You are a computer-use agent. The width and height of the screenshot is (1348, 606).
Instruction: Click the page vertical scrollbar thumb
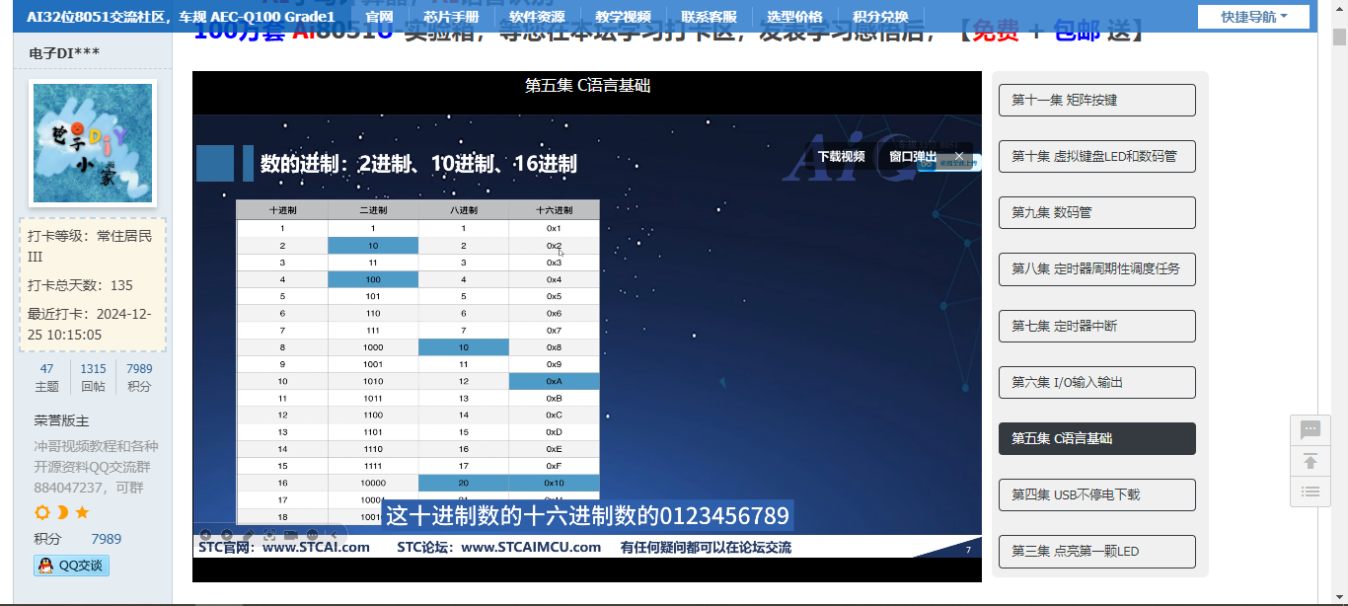(1339, 38)
